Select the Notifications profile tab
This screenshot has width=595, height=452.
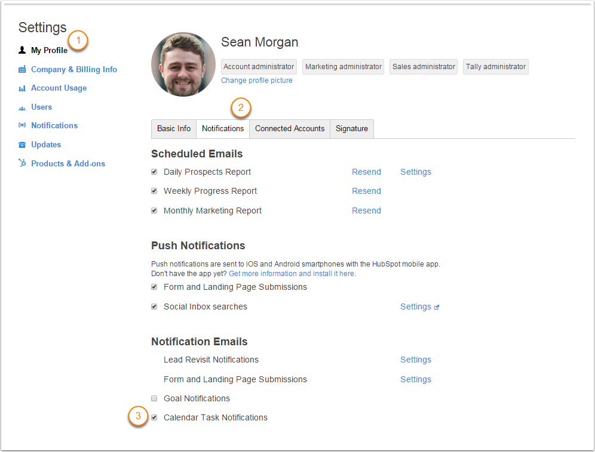223,129
